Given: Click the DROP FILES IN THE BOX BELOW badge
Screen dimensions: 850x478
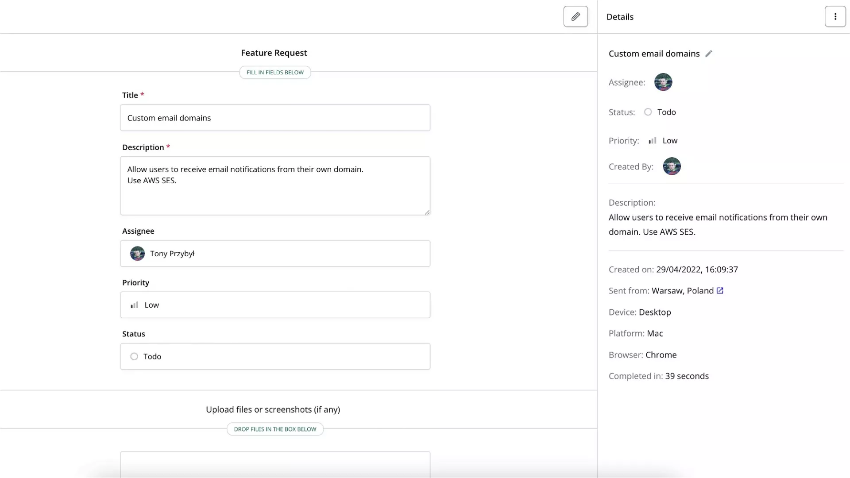Looking at the screenshot, I should click(275, 429).
